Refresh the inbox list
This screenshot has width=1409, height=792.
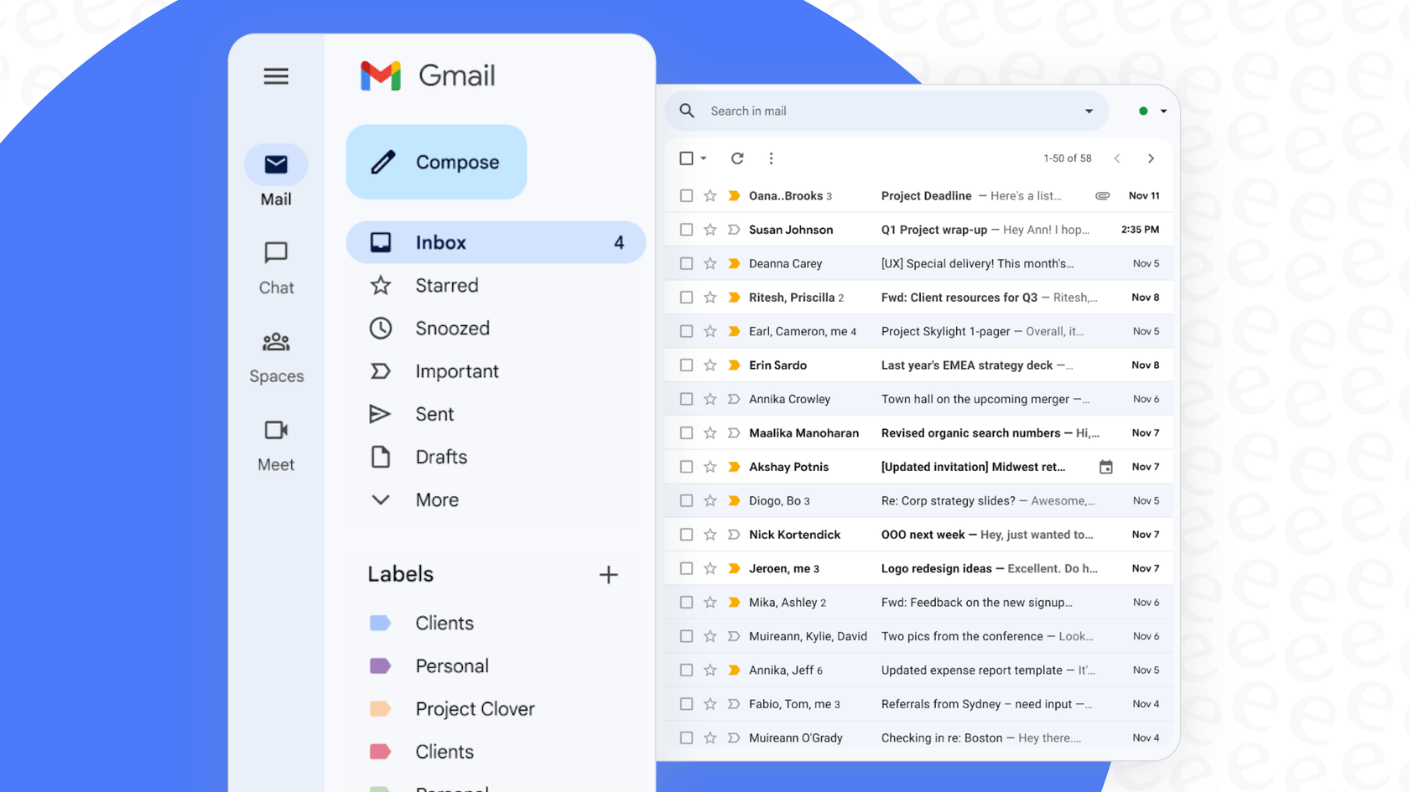[x=737, y=158]
